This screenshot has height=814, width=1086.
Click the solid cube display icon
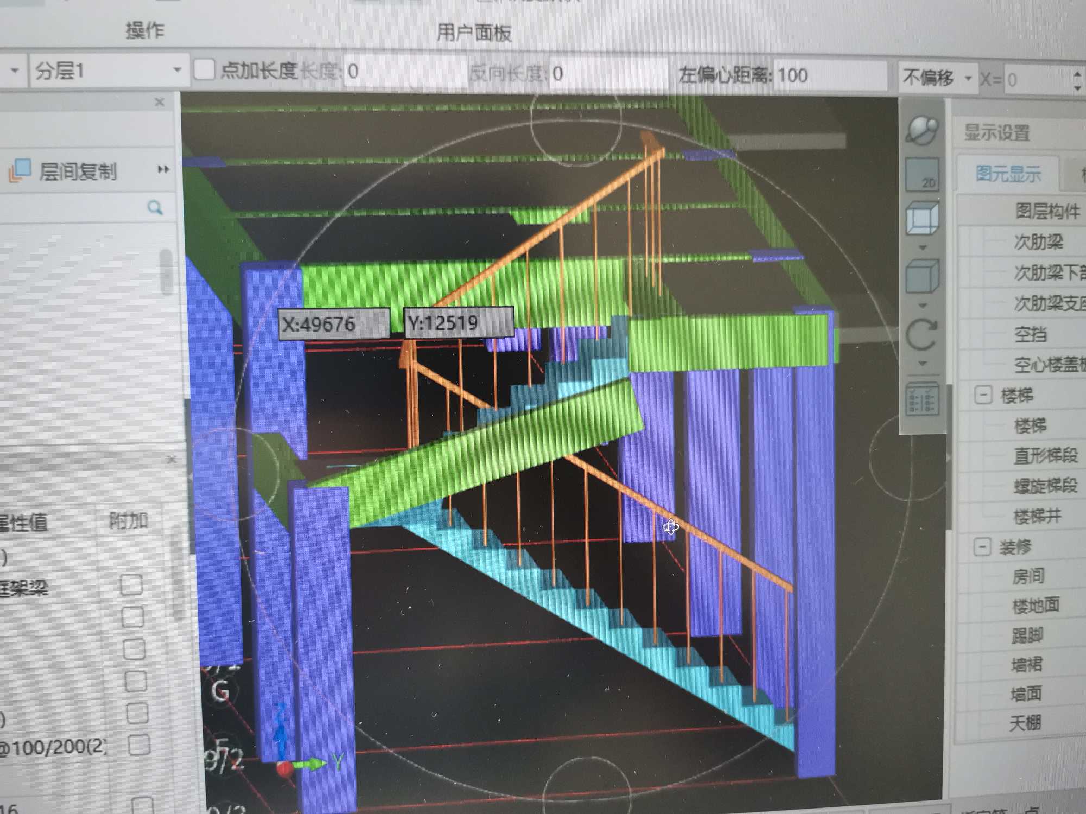(923, 276)
